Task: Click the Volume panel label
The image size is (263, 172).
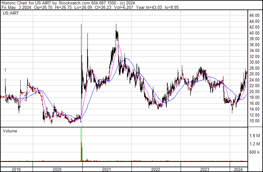Action: click(10, 131)
